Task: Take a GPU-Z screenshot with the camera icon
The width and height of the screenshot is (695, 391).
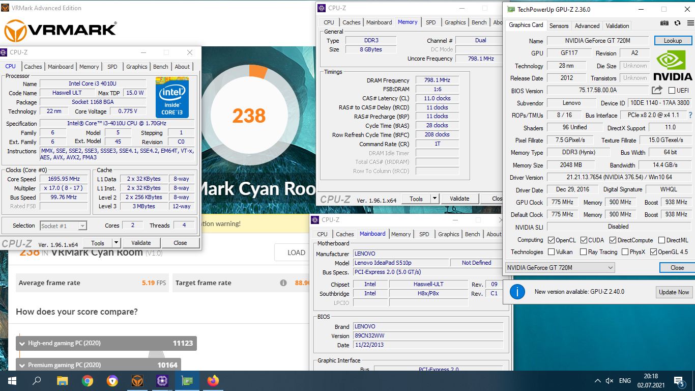Action: 664,23
